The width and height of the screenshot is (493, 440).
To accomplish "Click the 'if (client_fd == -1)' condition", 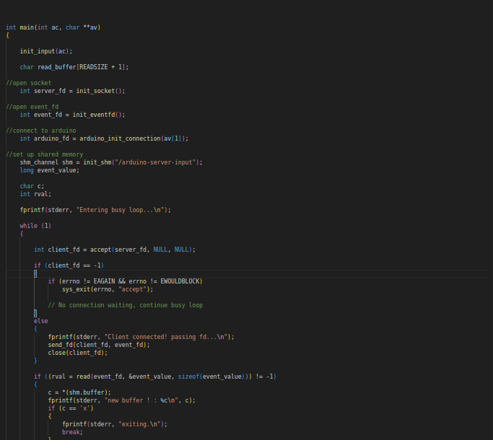I will (69, 265).
